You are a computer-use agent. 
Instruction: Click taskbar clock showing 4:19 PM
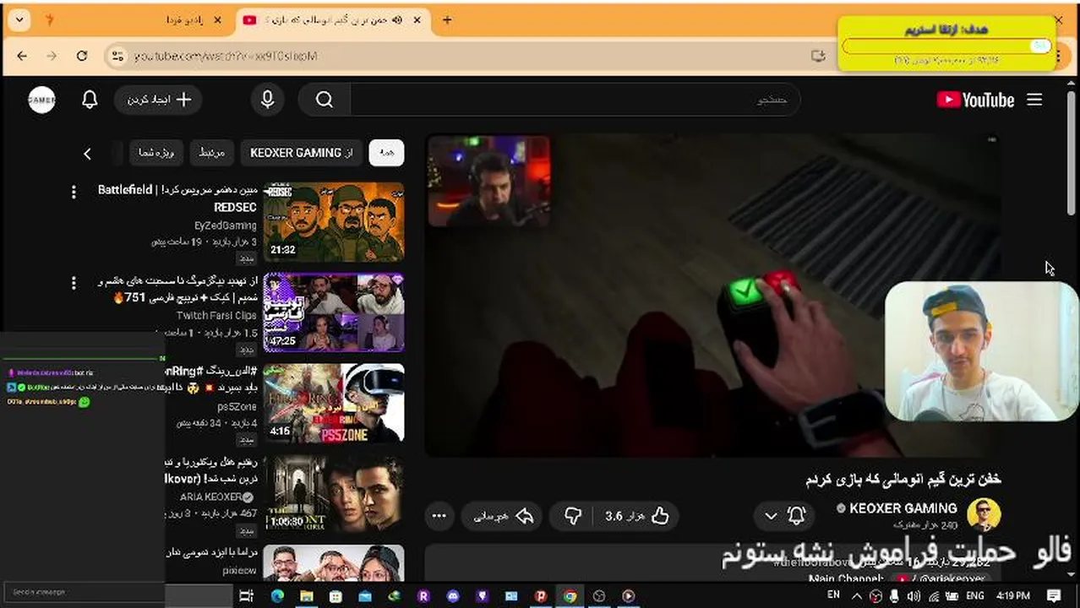point(1013,596)
